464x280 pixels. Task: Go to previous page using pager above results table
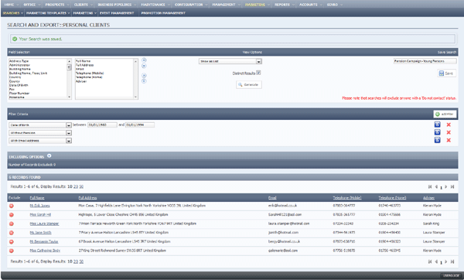(x=436, y=186)
